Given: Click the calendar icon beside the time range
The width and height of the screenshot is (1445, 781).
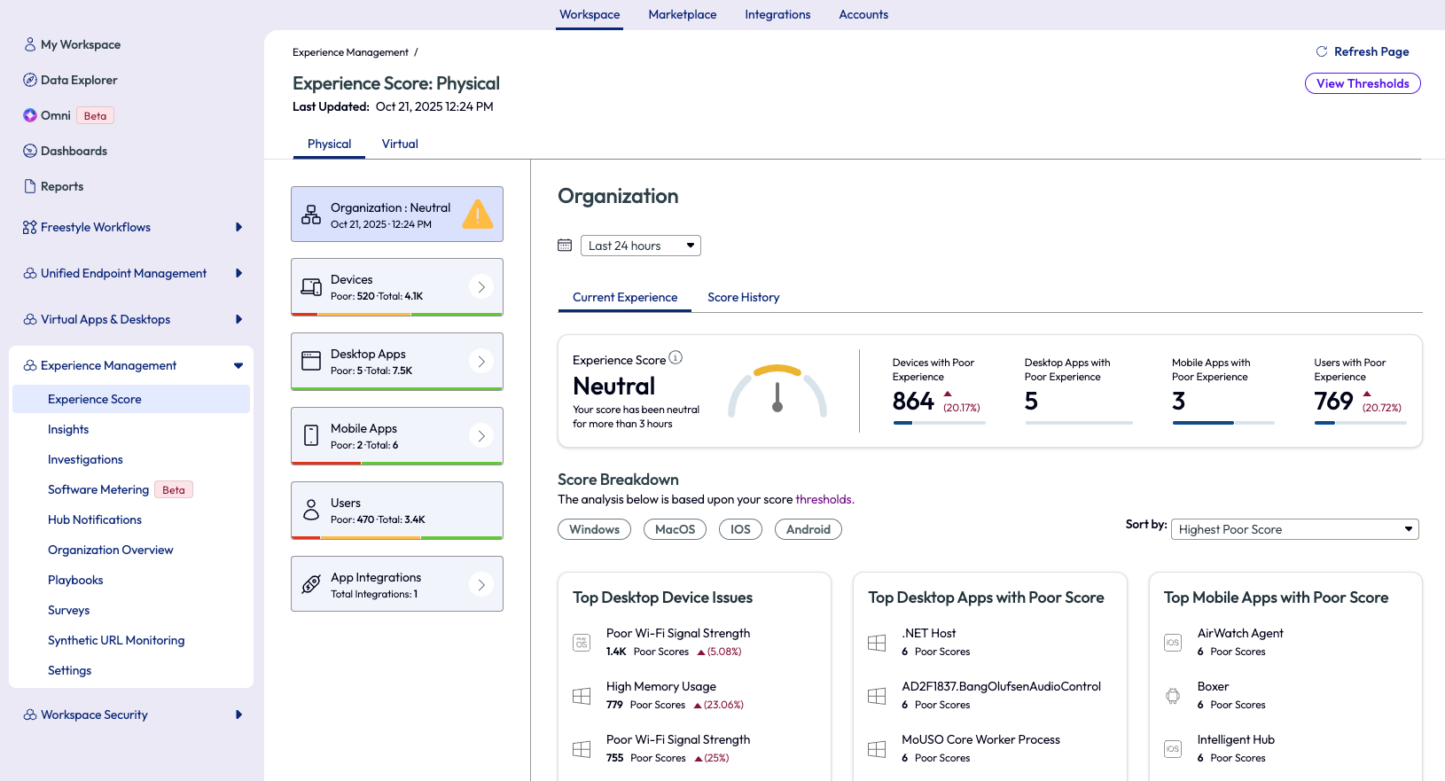Looking at the screenshot, I should coord(565,246).
